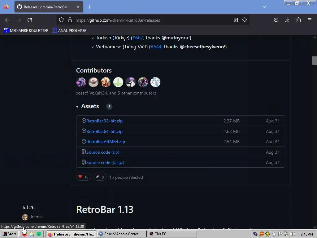This screenshot has width=317, height=238.
Task: Select the Releases dremin/RetroBar tab
Action: click(49, 7)
